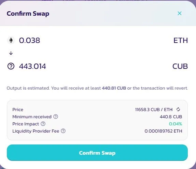Click the 440.8 CUB minimum value
This screenshot has height=169, width=196.
171,117
